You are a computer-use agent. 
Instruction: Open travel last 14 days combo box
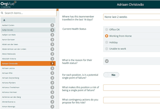tap(131, 17)
